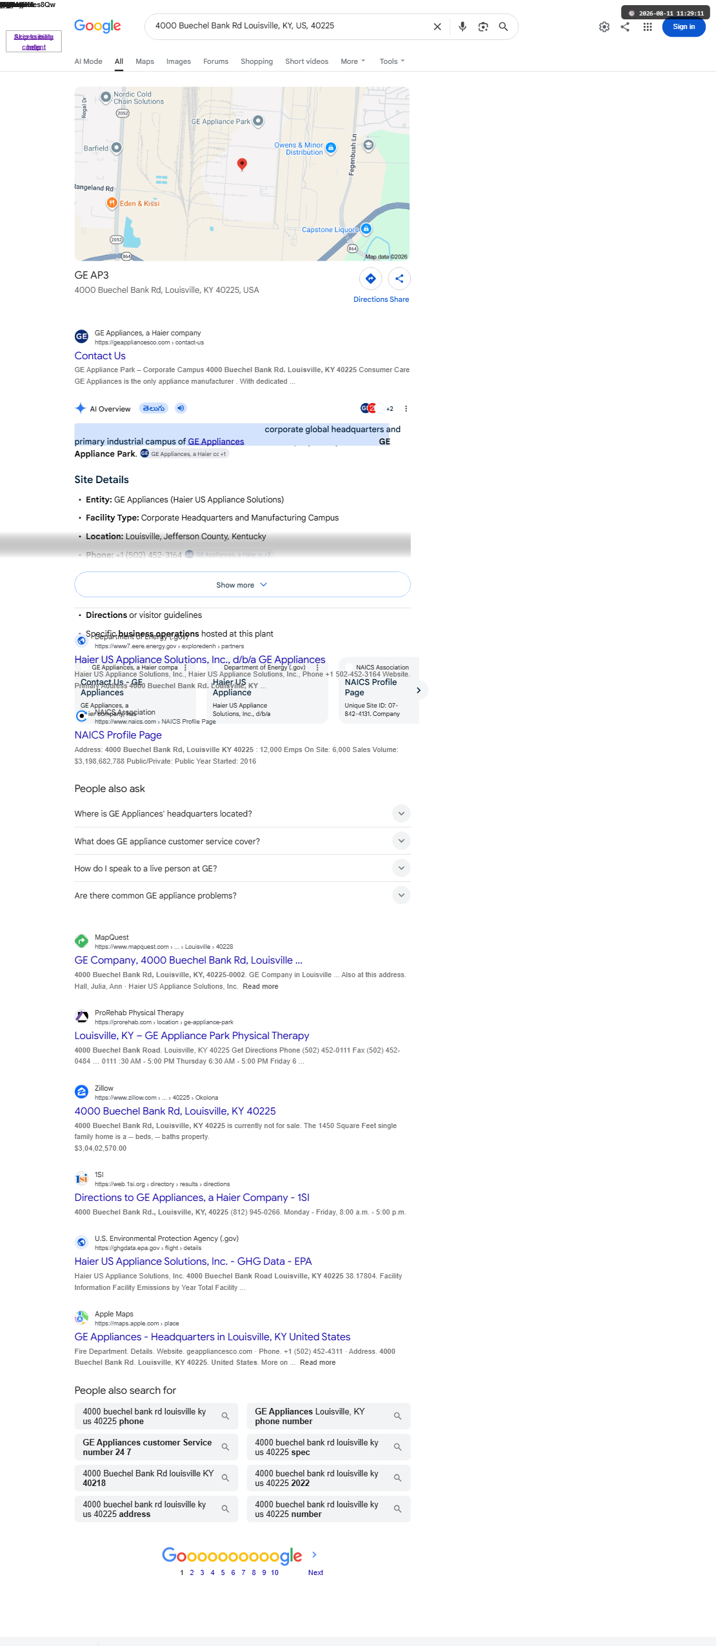This screenshot has width=725, height=1646.
Task: Click the GE Appliances link in AI Overview
Action: [x=216, y=441]
